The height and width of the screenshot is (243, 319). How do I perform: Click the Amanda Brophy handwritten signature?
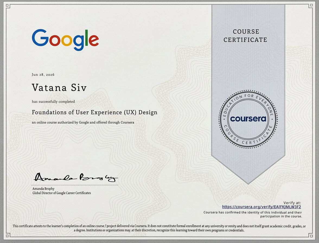tap(76, 177)
